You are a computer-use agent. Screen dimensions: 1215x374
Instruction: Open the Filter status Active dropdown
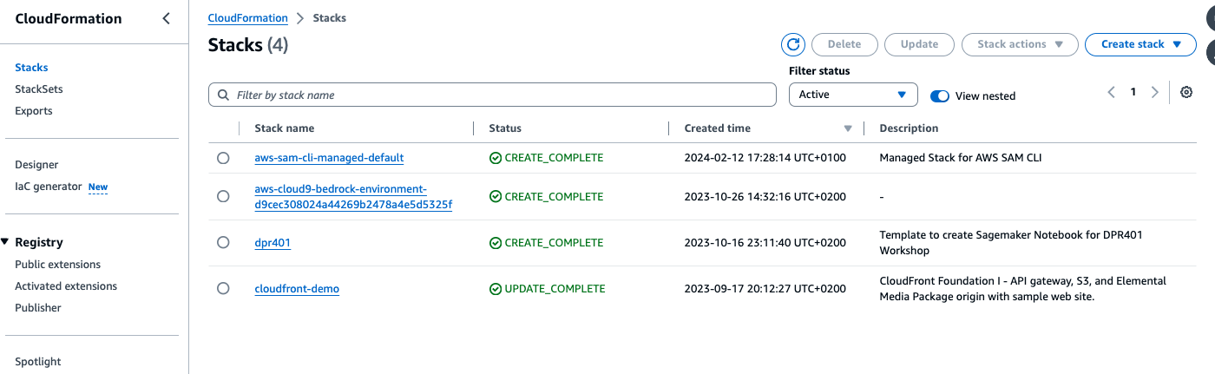[853, 95]
